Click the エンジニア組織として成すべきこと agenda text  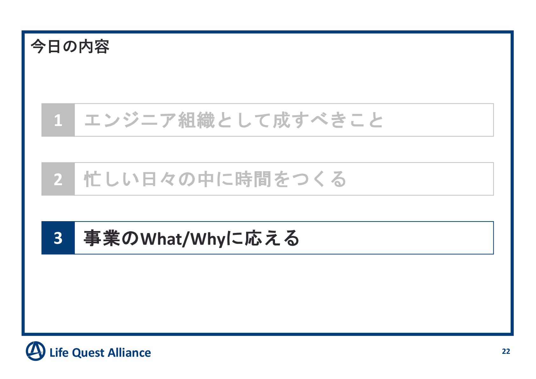coord(234,120)
